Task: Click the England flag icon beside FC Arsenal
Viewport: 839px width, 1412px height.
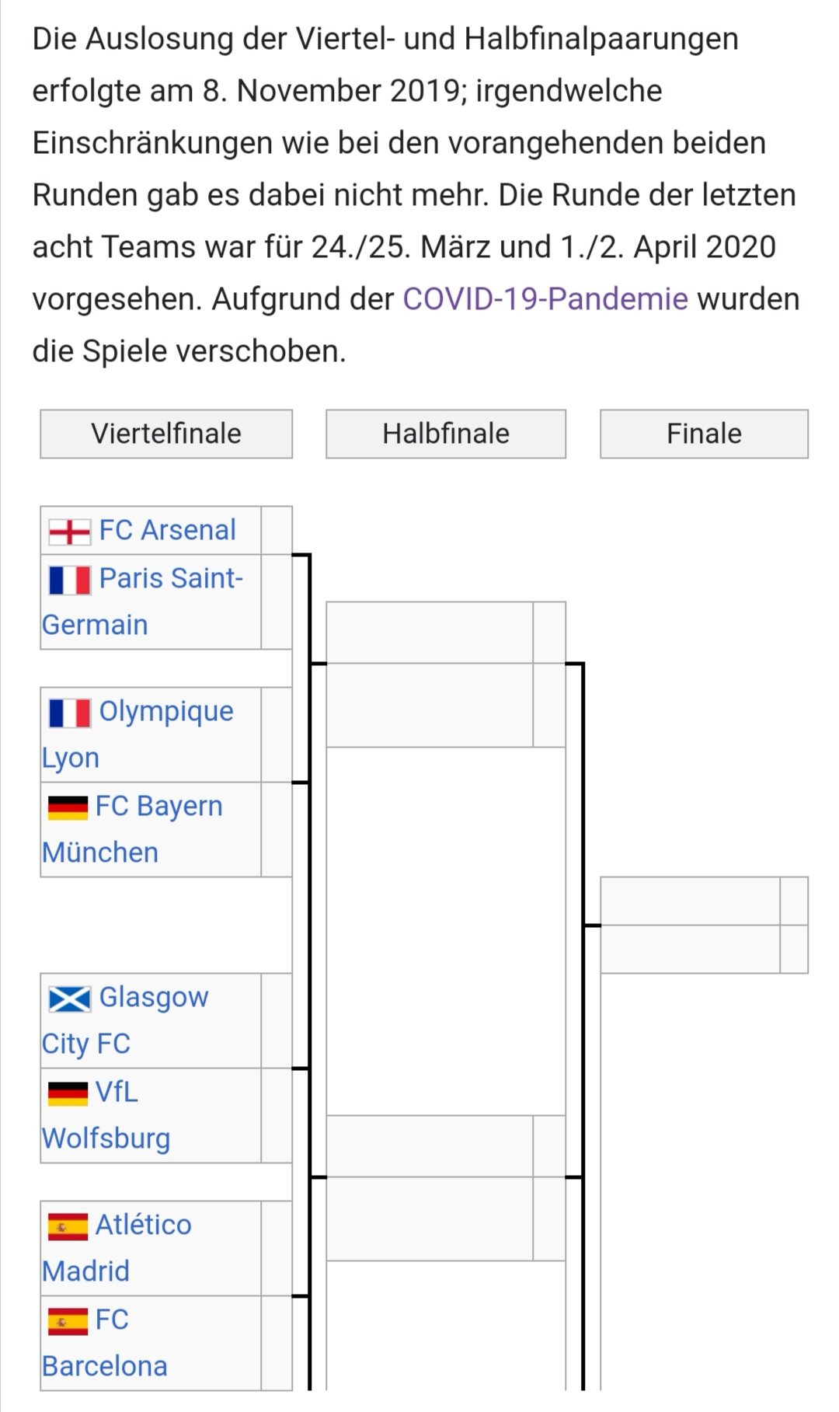Action: [69, 532]
